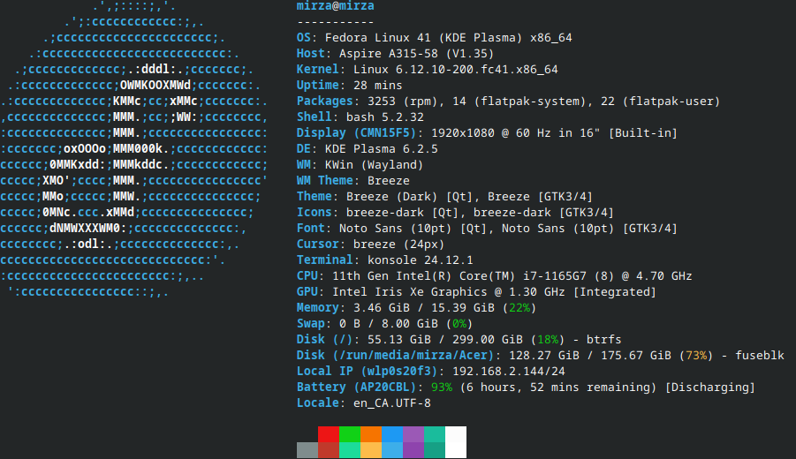This screenshot has height=459, width=796.
Task: Select "Fedora Linux 41 (KDE Plasma) x86_64" text
Action: coord(448,38)
